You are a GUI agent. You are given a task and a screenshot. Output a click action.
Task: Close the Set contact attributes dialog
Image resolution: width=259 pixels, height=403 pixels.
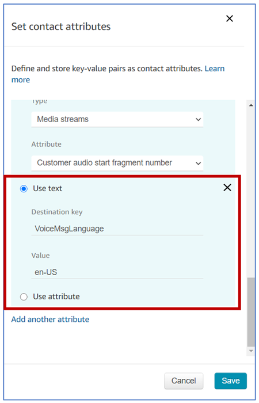230,18
